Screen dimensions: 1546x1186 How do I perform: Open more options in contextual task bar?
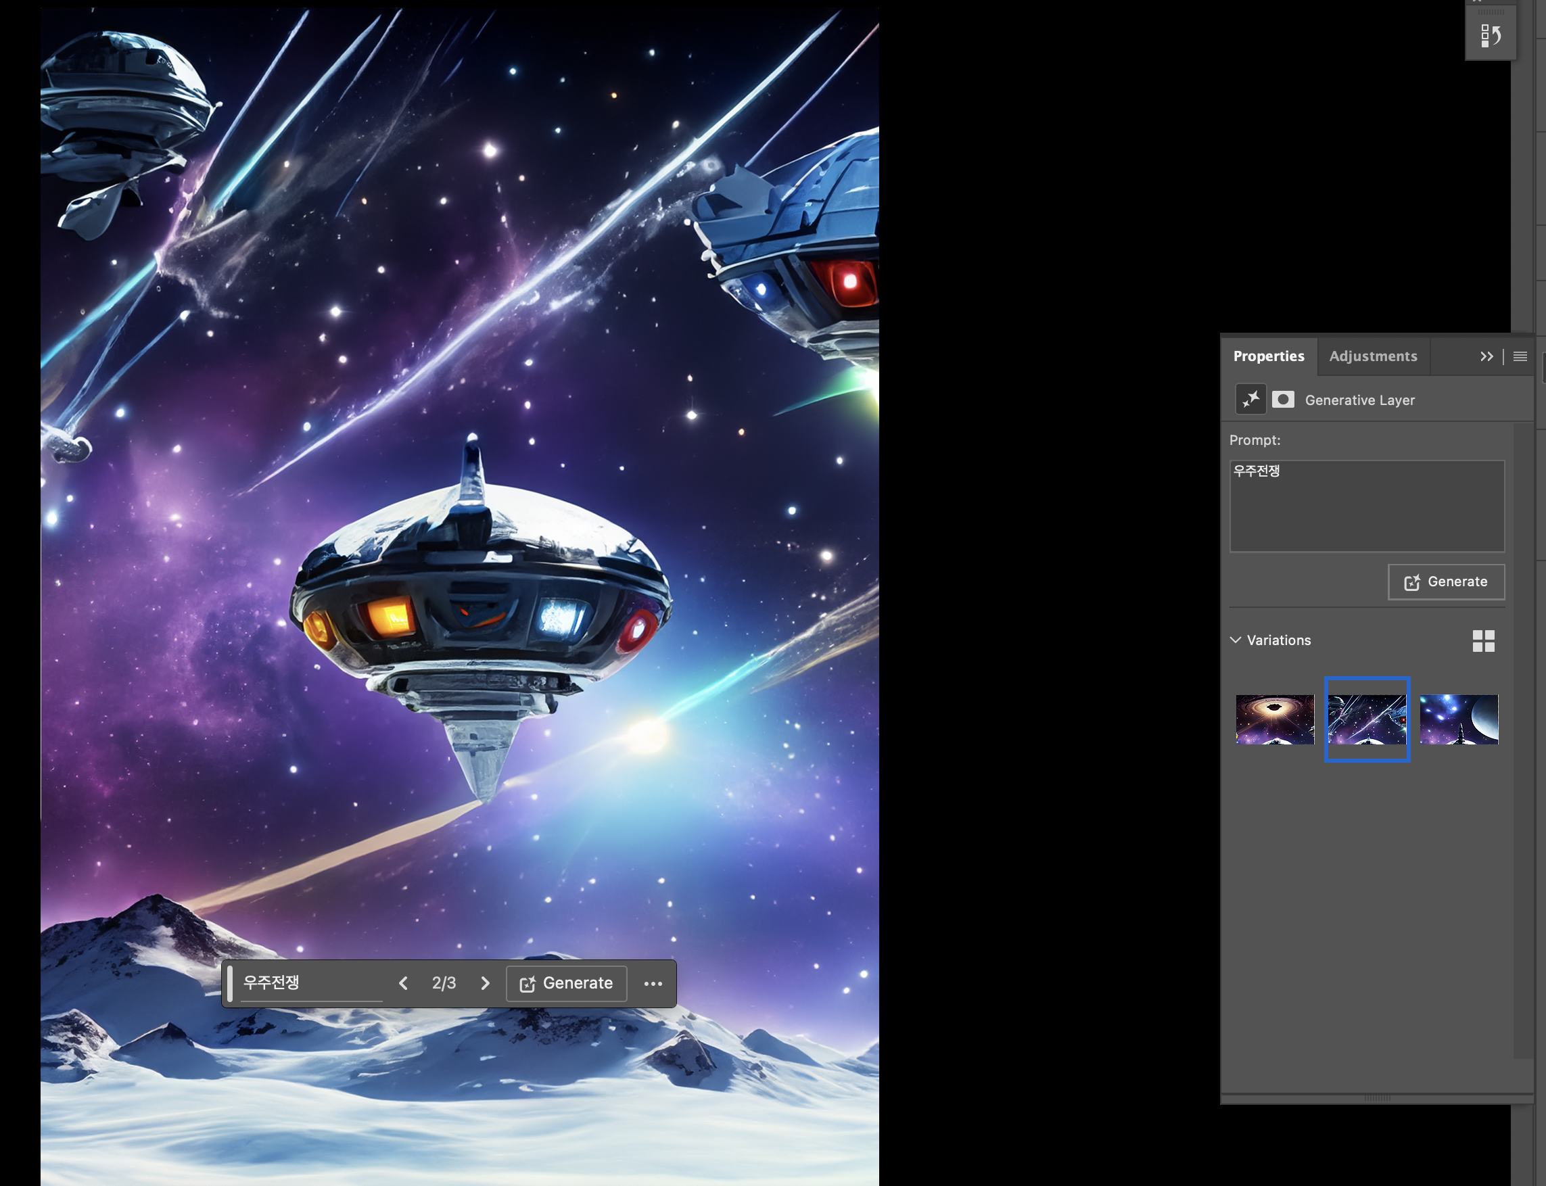point(653,983)
